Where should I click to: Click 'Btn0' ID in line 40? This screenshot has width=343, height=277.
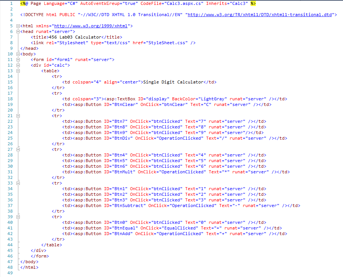120,222
